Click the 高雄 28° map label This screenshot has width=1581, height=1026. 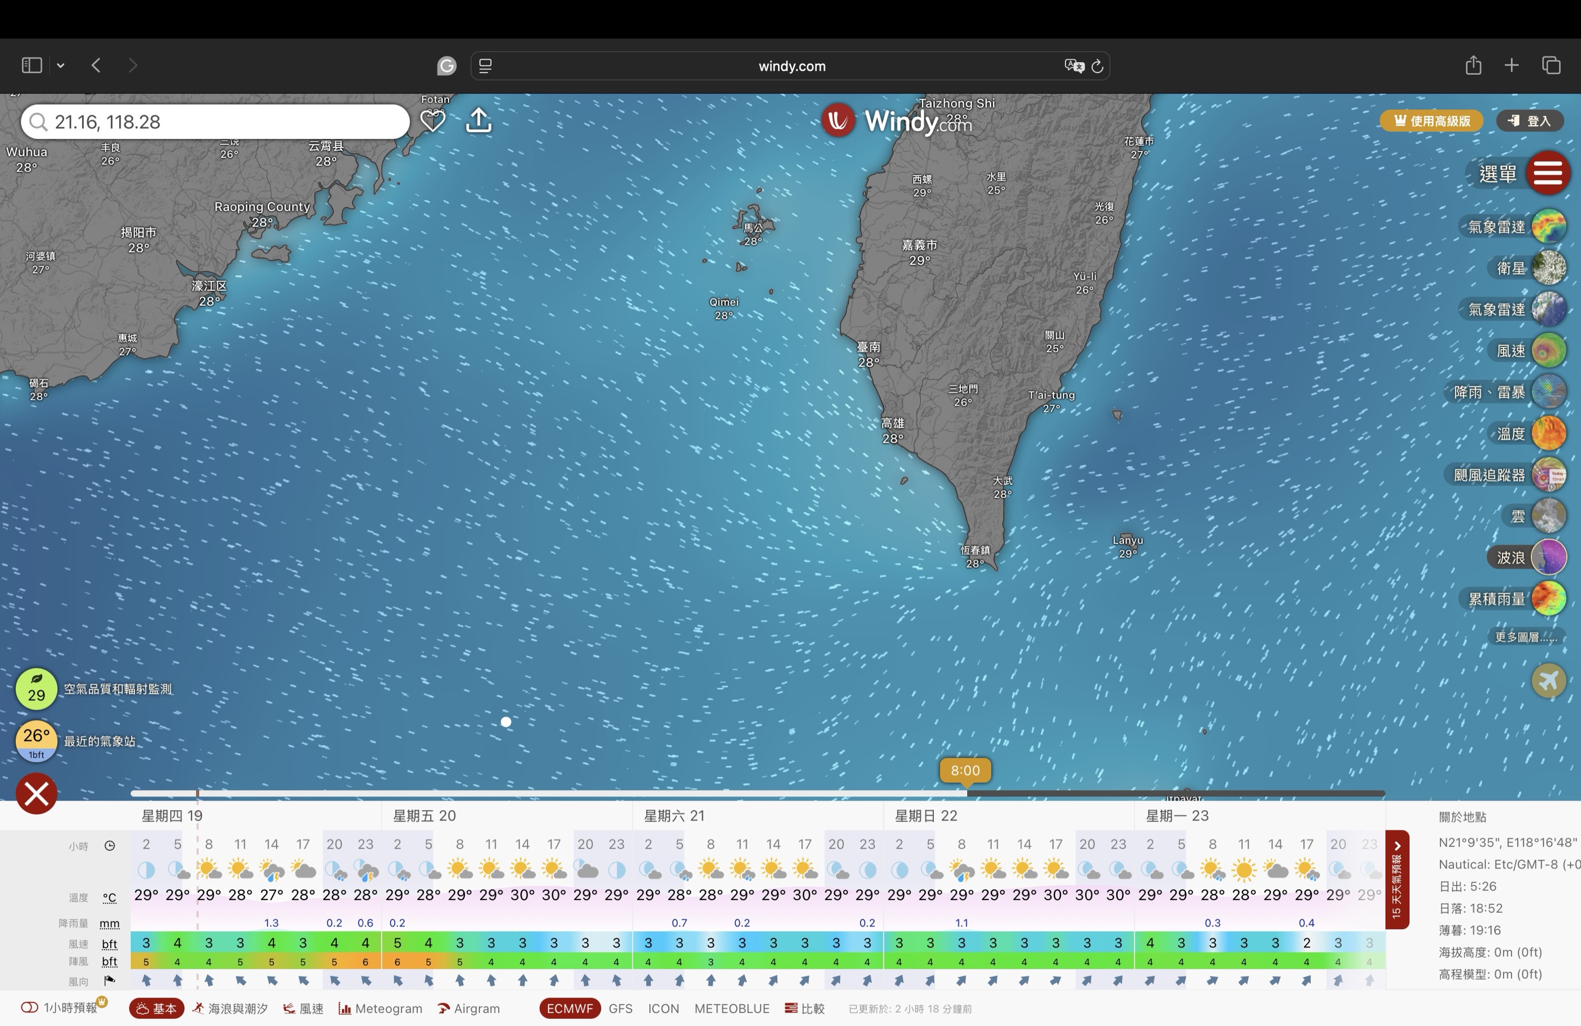(x=893, y=430)
